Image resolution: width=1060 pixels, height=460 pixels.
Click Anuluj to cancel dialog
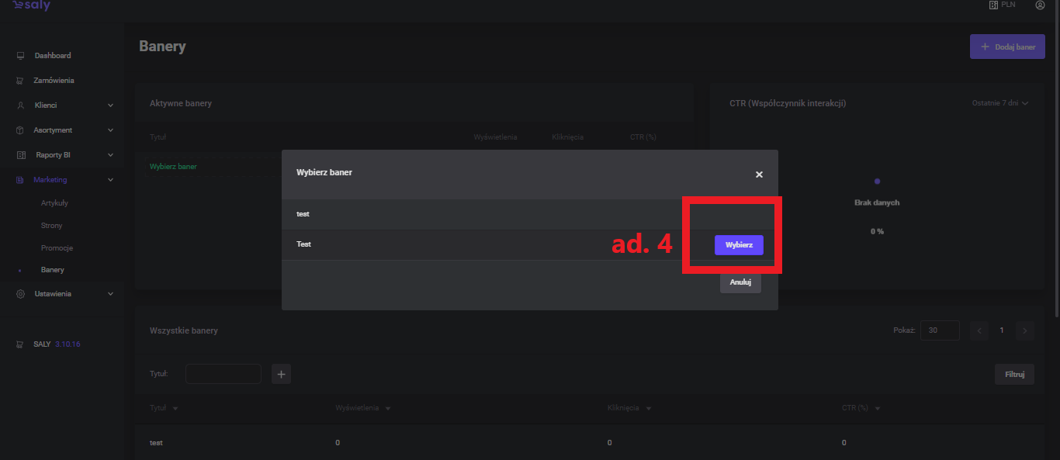(x=740, y=282)
